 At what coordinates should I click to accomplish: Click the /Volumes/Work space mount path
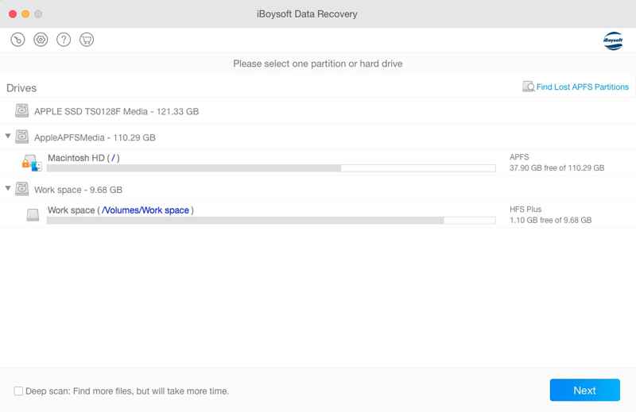click(x=145, y=210)
